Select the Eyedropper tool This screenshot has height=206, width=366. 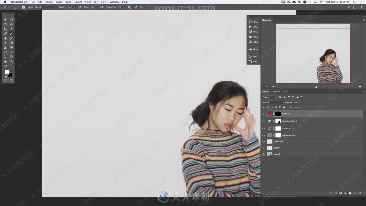click(x=11, y=29)
